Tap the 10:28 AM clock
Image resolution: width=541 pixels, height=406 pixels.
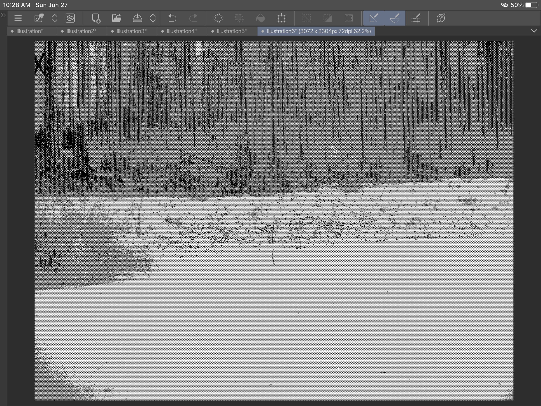pyautogui.click(x=17, y=5)
